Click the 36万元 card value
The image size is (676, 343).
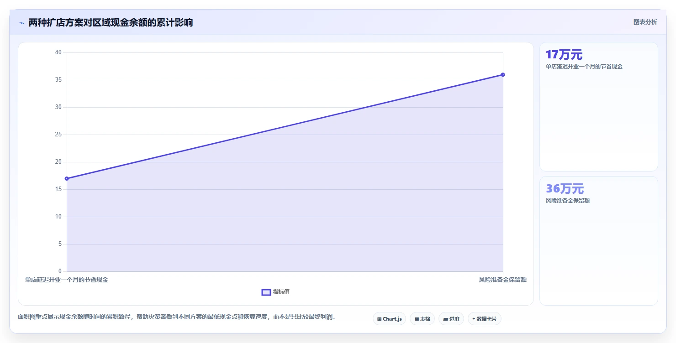[x=565, y=188]
